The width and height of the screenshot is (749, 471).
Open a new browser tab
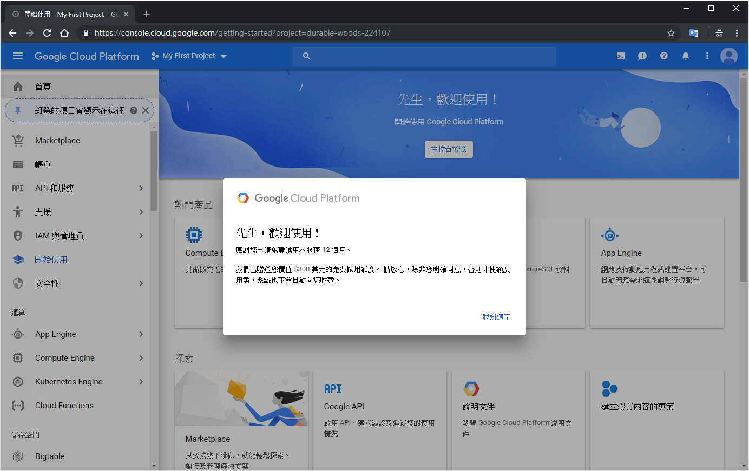pos(147,14)
